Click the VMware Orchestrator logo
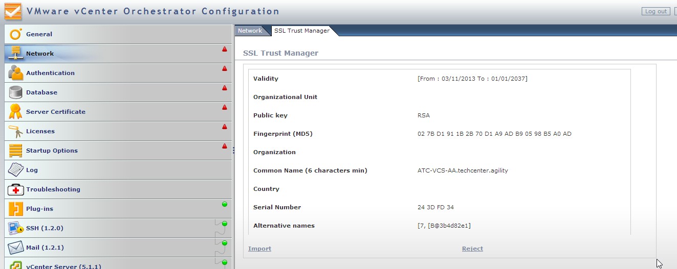The image size is (677, 269). pos(13,11)
